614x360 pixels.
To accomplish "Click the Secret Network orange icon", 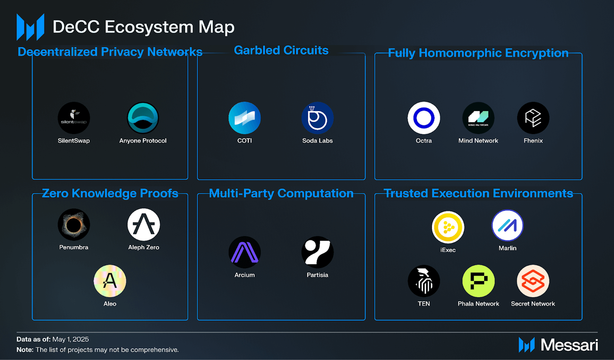I will tap(533, 281).
